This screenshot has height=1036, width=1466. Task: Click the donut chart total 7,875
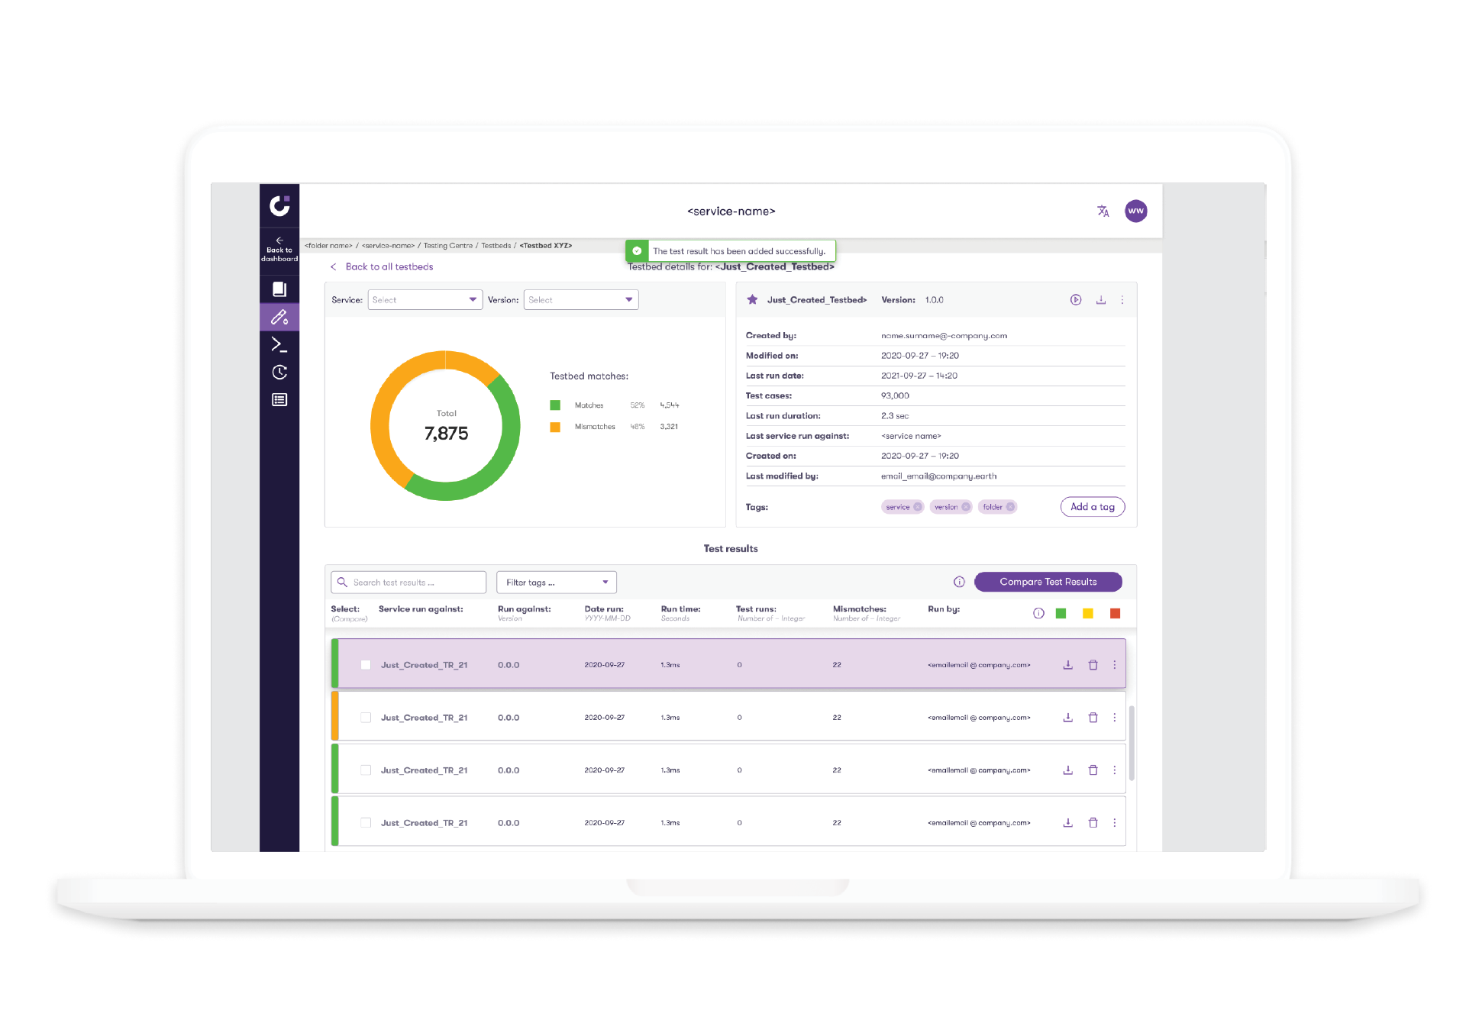click(x=447, y=434)
